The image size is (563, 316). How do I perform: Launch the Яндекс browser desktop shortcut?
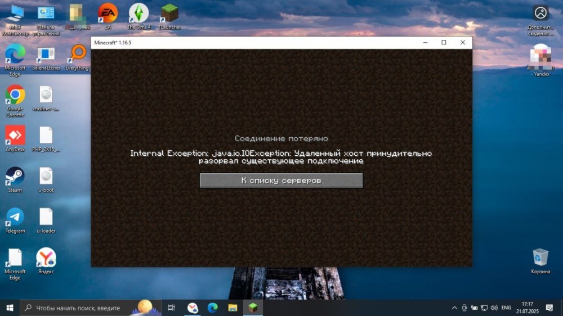(46, 261)
